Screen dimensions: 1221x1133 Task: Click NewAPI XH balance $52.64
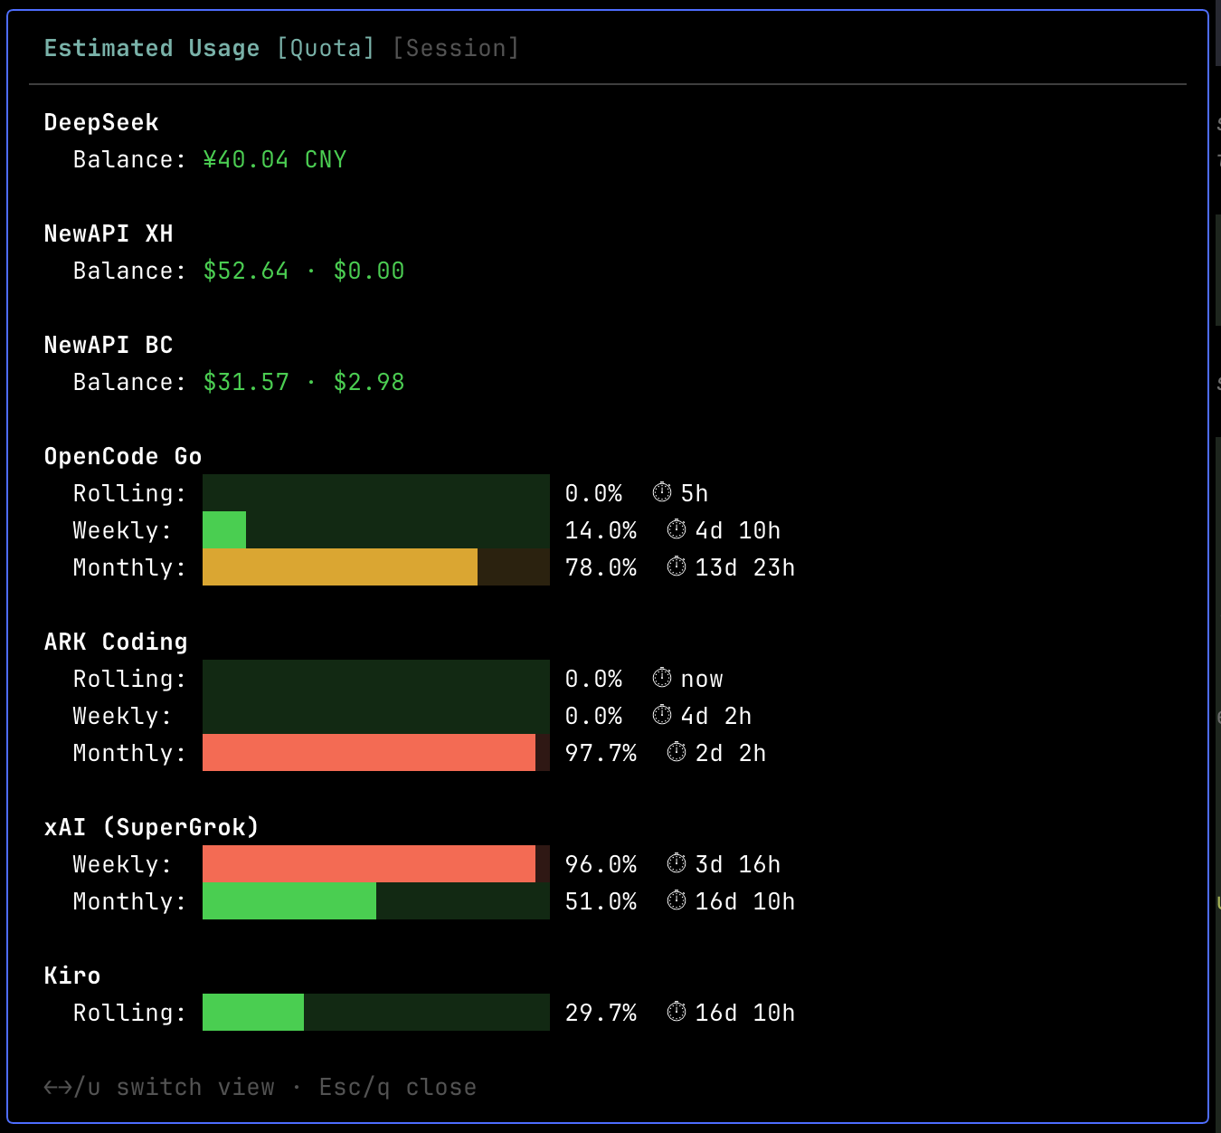(x=246, y=271)
